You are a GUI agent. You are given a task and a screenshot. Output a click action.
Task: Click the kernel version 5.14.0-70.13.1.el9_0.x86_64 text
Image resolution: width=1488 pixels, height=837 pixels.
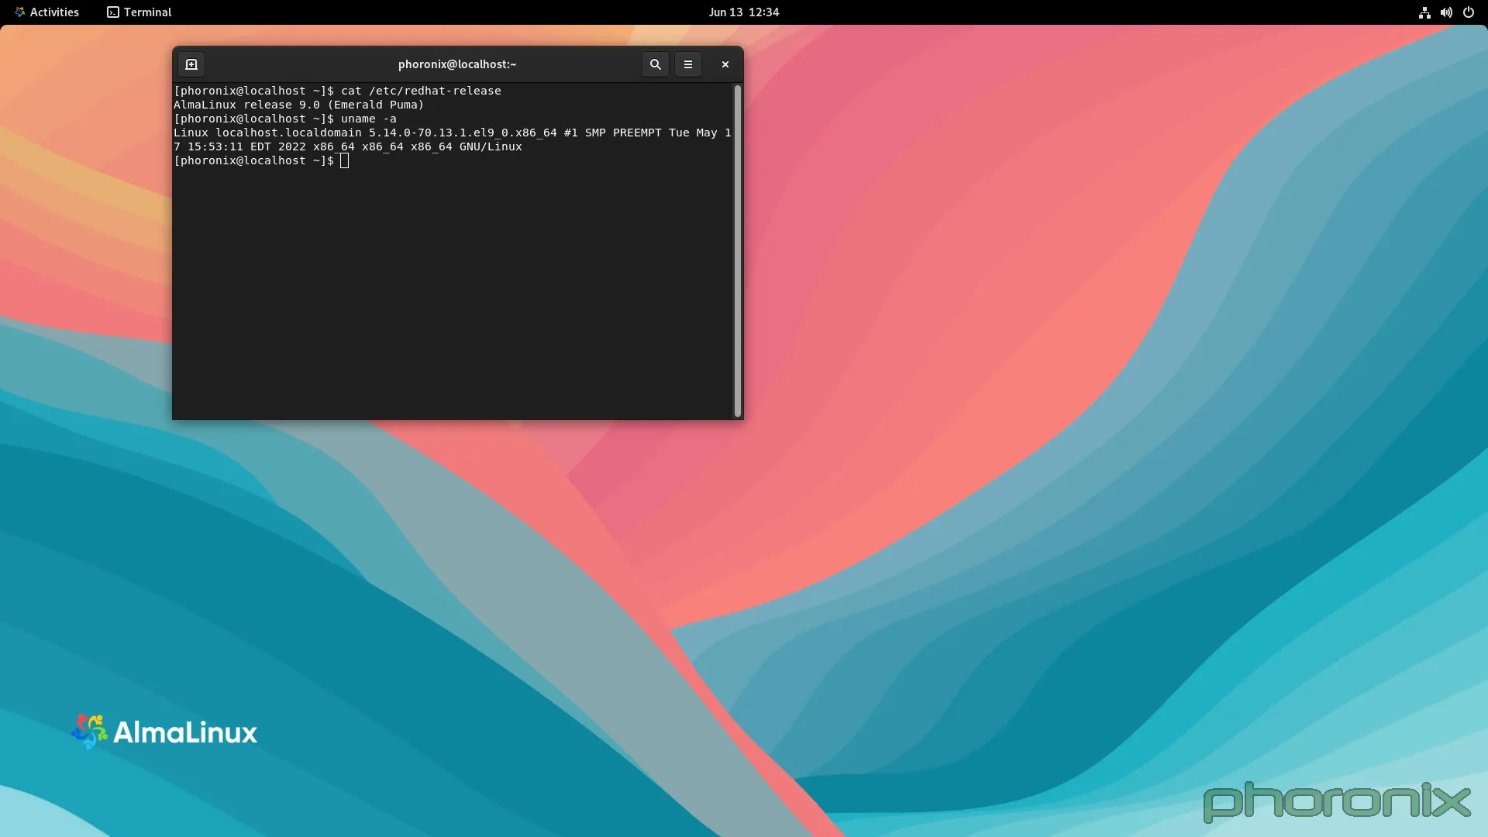(x=463, y=133)
